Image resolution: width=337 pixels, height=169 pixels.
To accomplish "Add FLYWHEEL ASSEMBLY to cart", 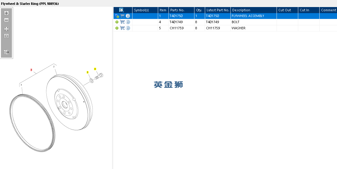I will pyautogui.click(x=122, y=16).
